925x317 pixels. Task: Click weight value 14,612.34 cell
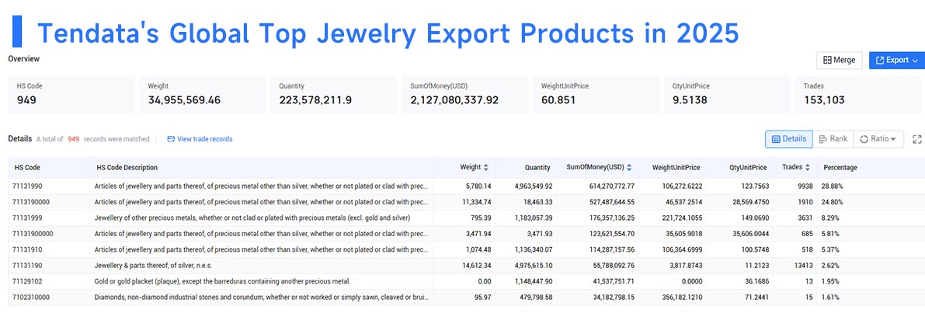coord(477,266)
